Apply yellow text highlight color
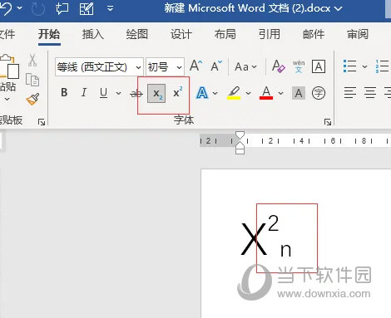The image size is (391, 318). click(x=234, y=93)
